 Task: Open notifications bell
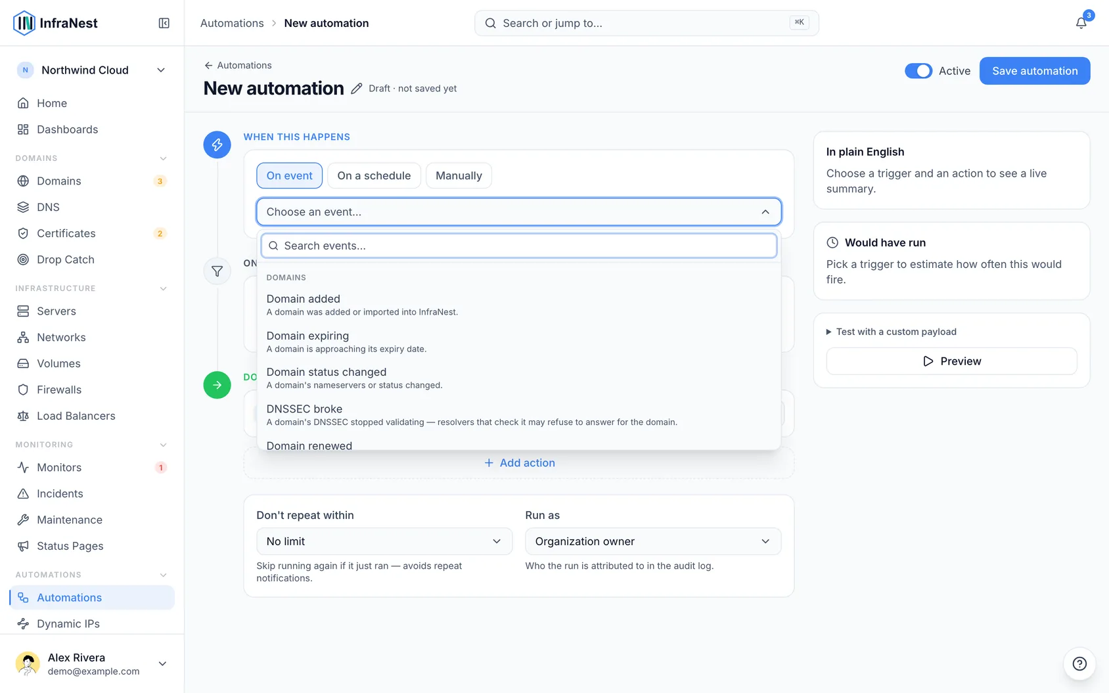click(x=1081, y=23)
